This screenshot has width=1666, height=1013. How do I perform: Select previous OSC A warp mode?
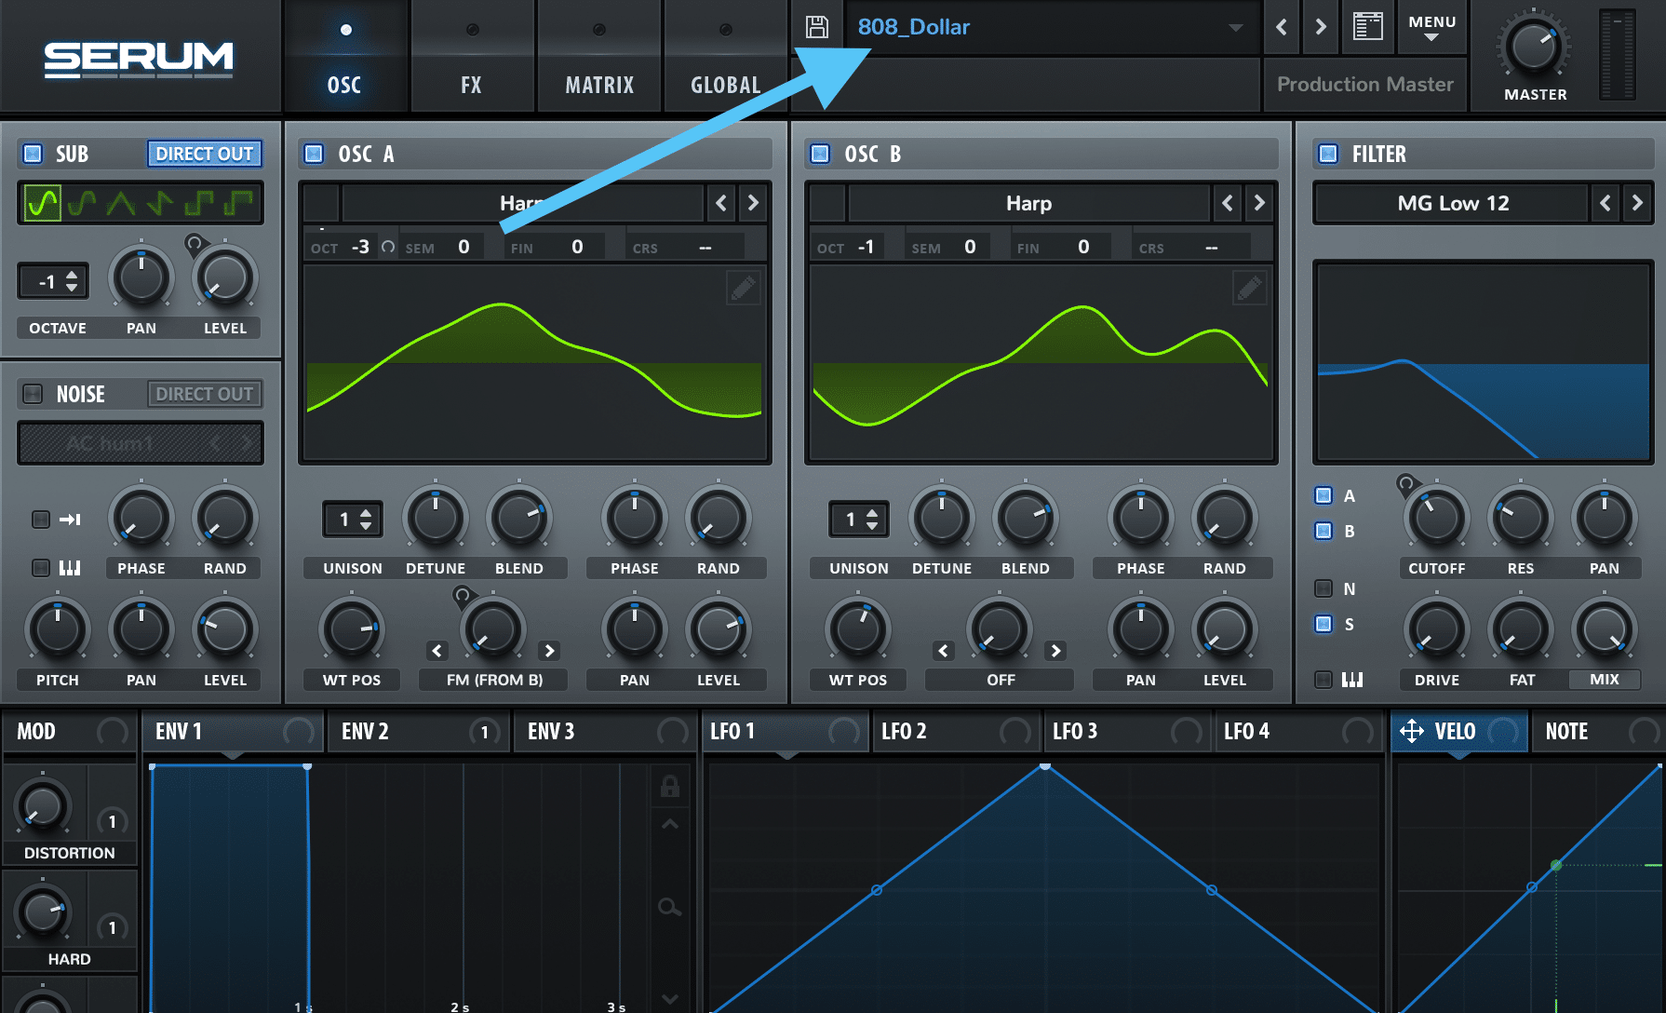tap(437, 651)
